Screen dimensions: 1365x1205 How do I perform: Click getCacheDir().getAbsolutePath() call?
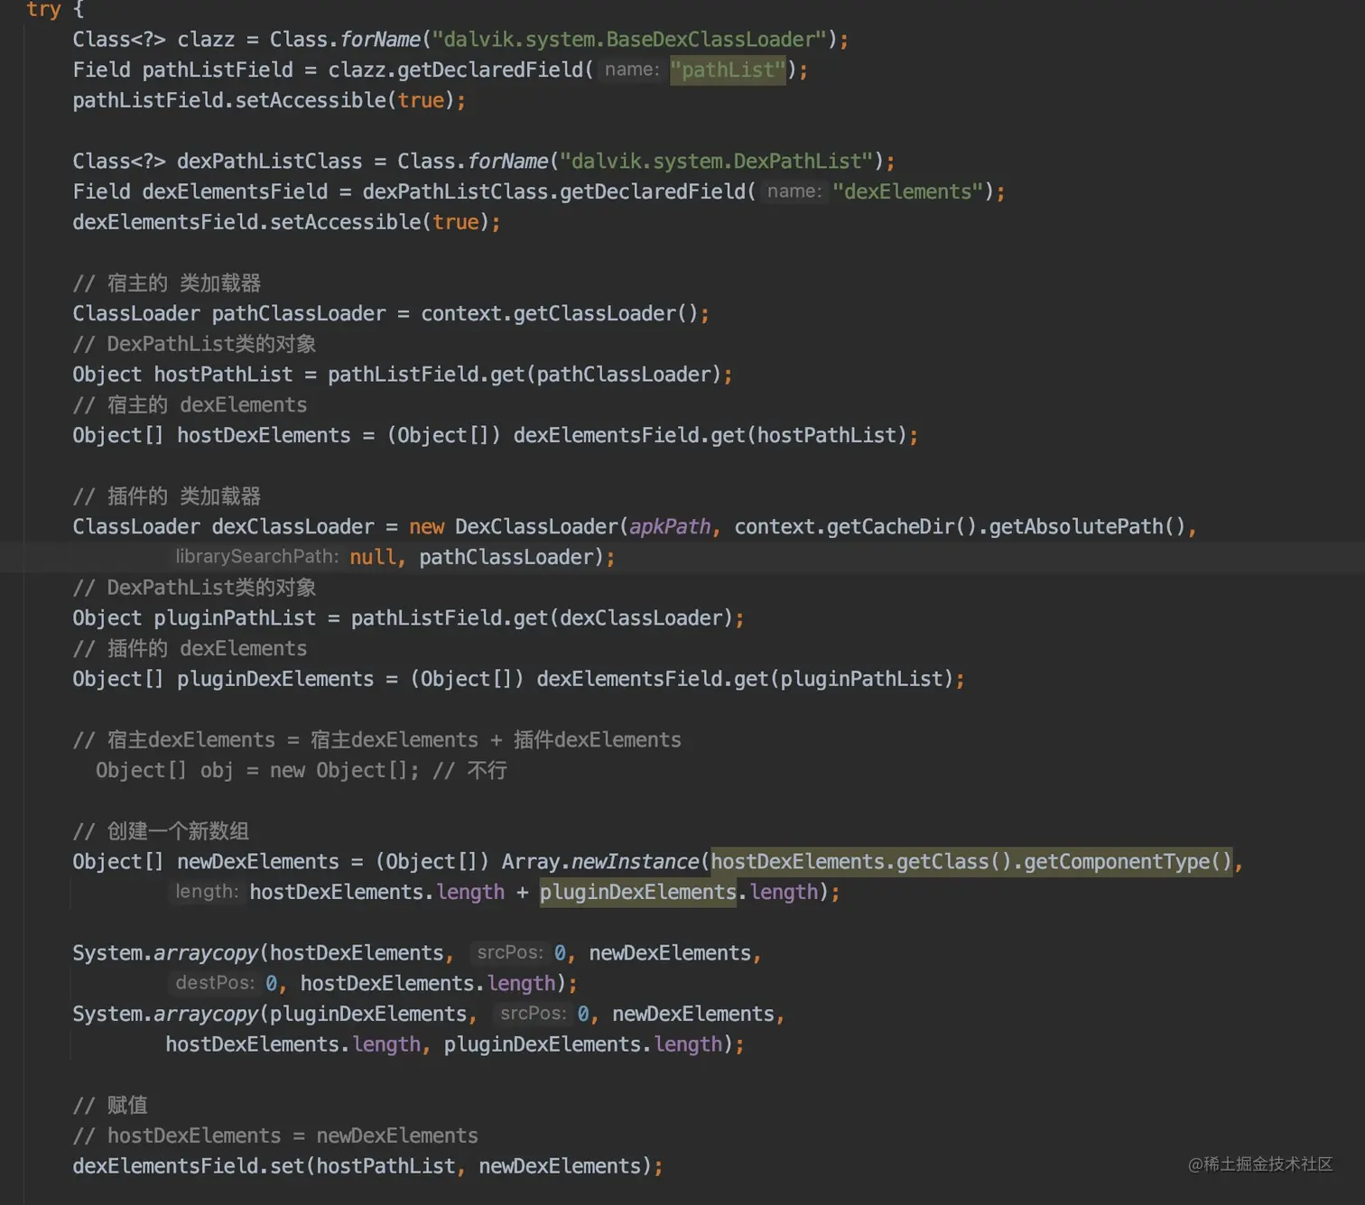(1006, 526)
